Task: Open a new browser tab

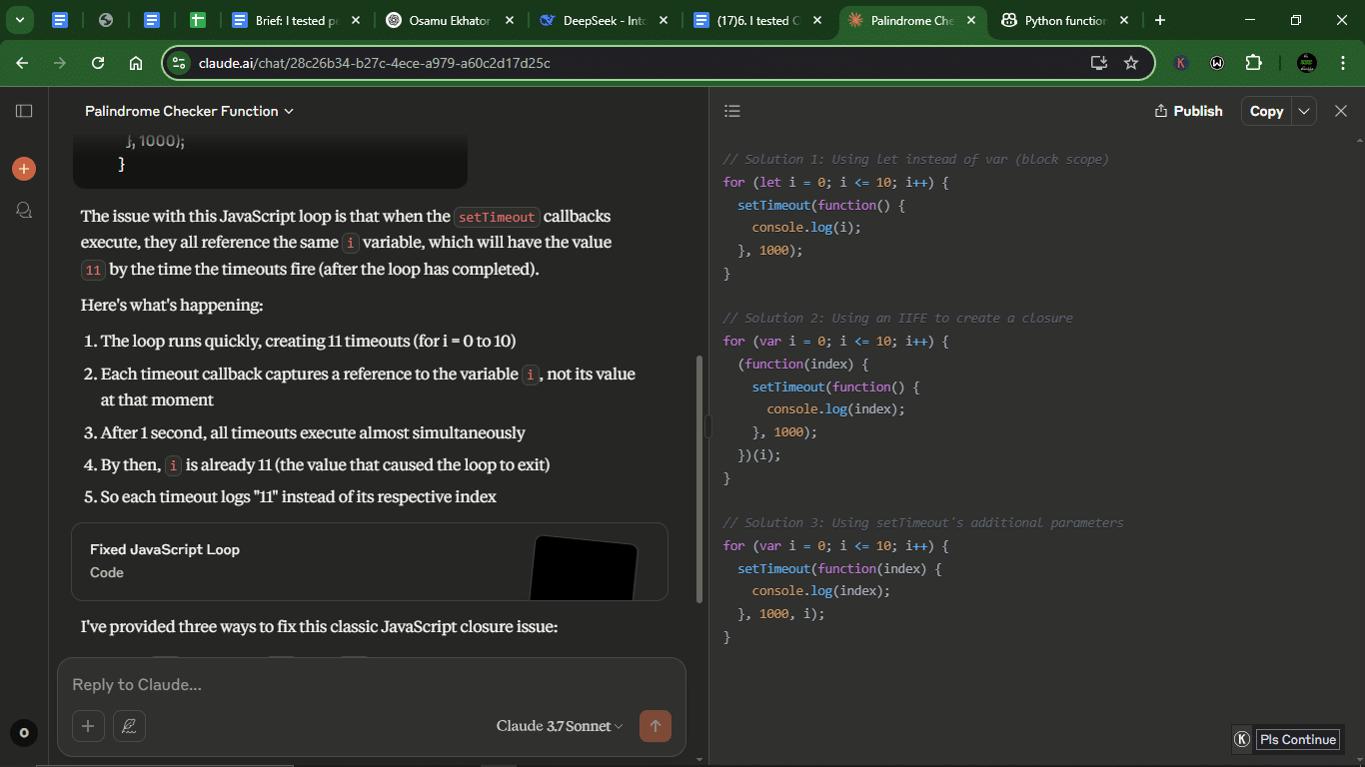Action: coord(1159,20)
